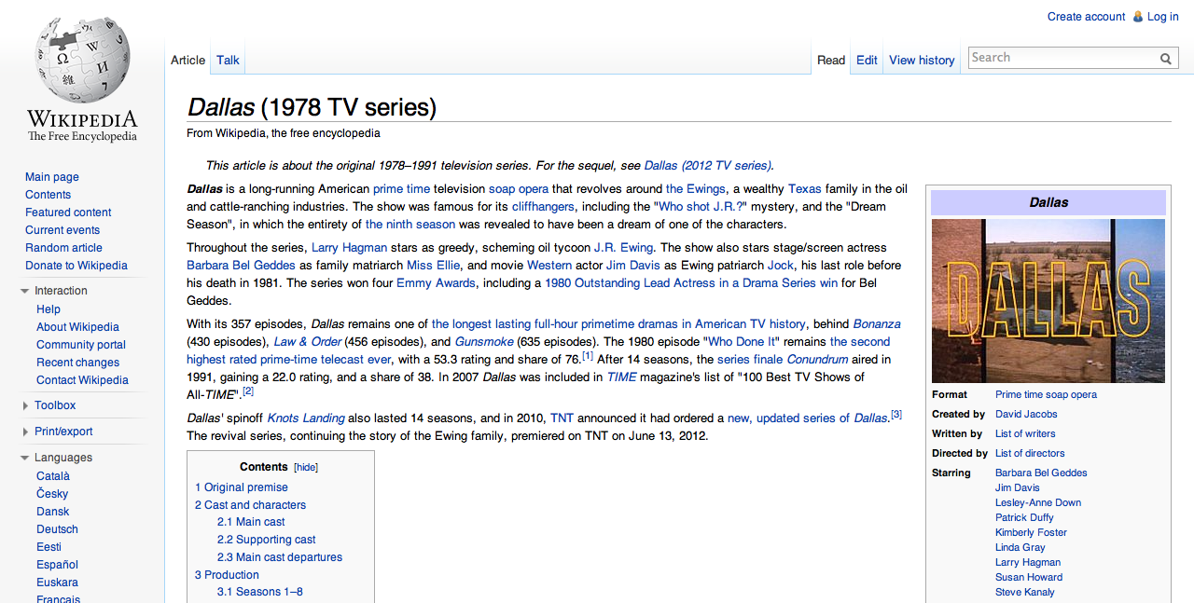Open Donate to Wikipedia link

click(x=76, y=266)
